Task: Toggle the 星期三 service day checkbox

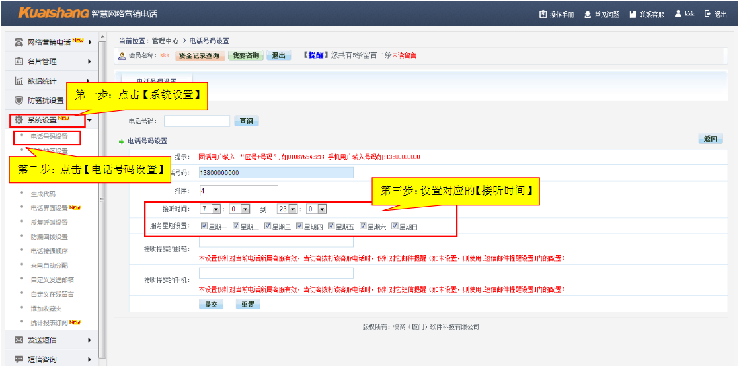Action: click(x=268, y=226)
